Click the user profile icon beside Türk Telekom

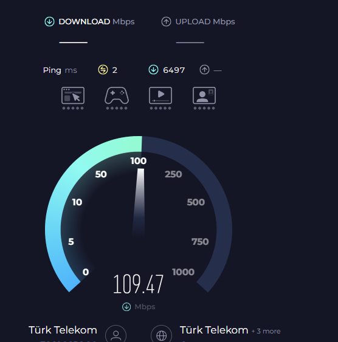click(x=116, y=334)
